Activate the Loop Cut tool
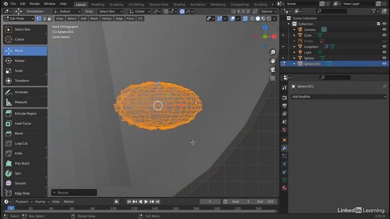The height and width of the screenshot is (219, 390). 25,144
